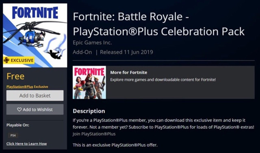Click the Fortnite characters thumbnail
This screenshot has width=260, height=153.
pos(89,83)
